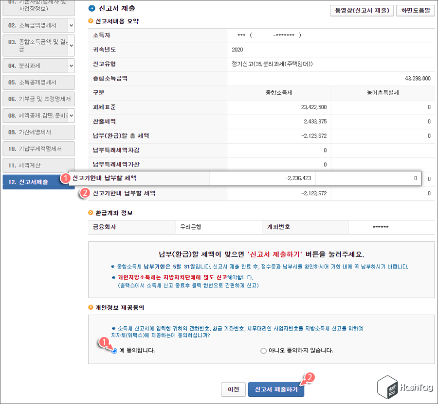Image resolution: width=438 pixels, height=404 pixels.
Task: Open the 동영상(신고서 제출) video guide
Action: coord(362,10)
